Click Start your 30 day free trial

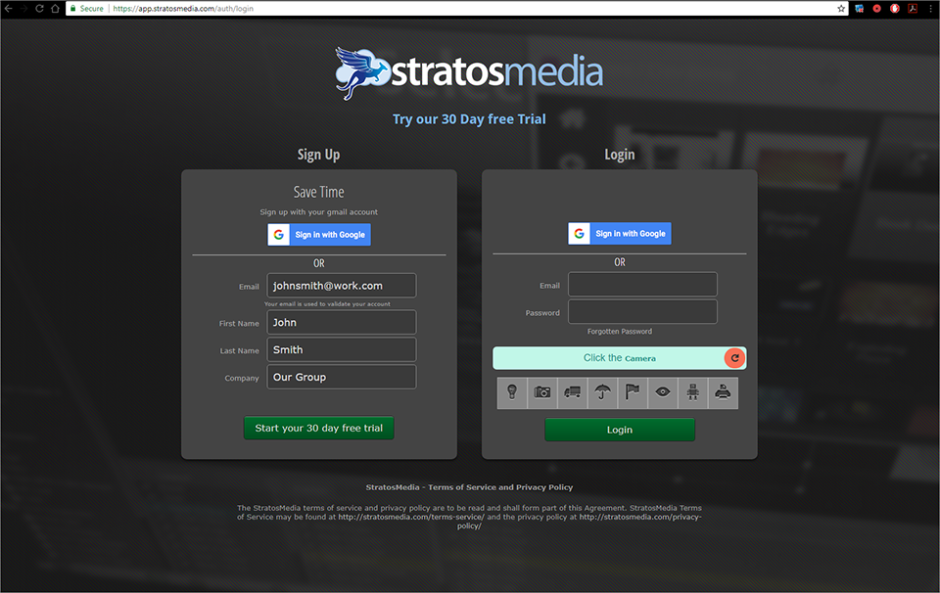[319, 429]
